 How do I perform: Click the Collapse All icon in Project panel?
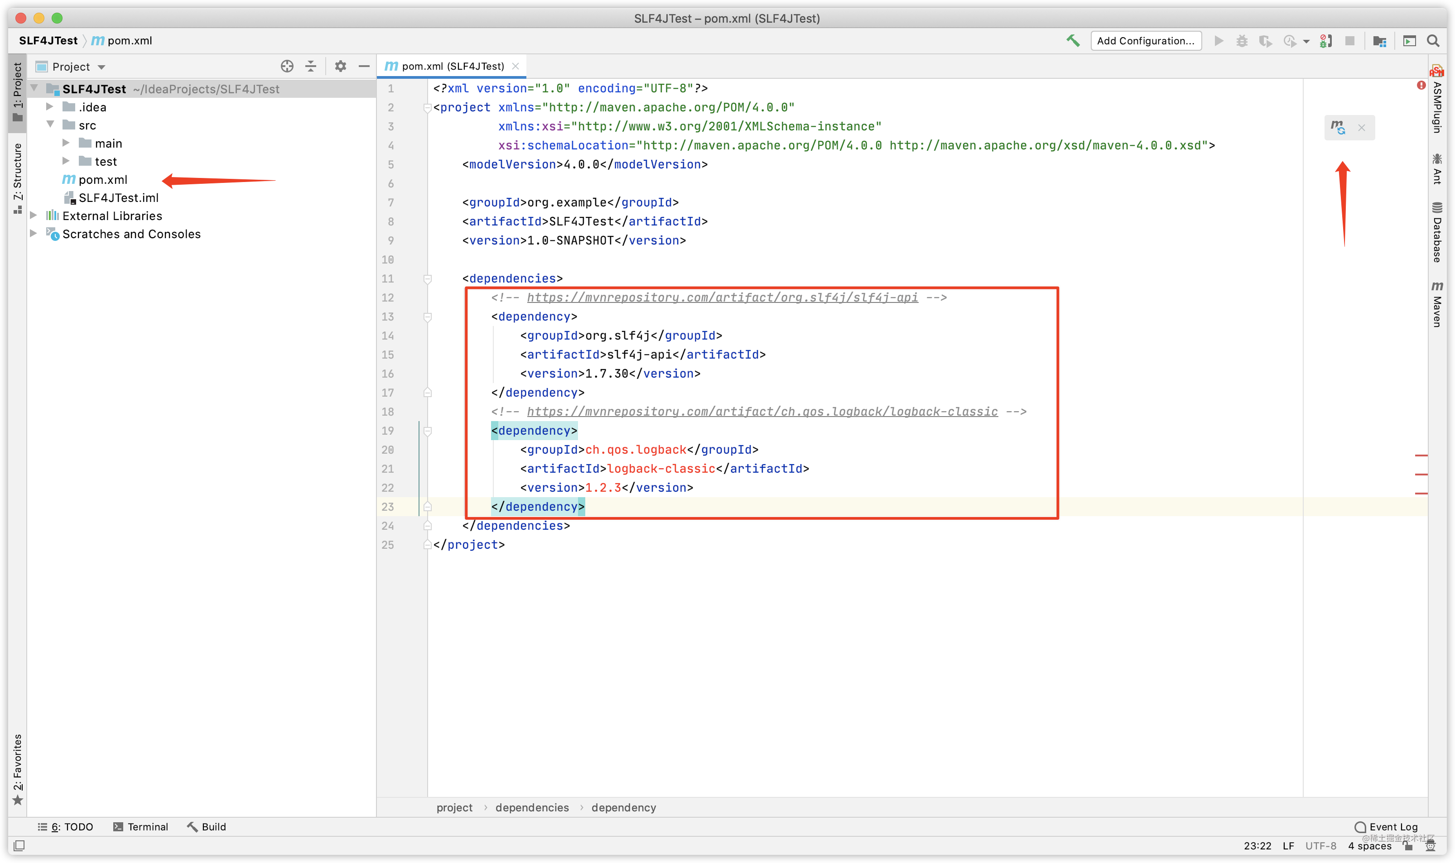[311, 66]
